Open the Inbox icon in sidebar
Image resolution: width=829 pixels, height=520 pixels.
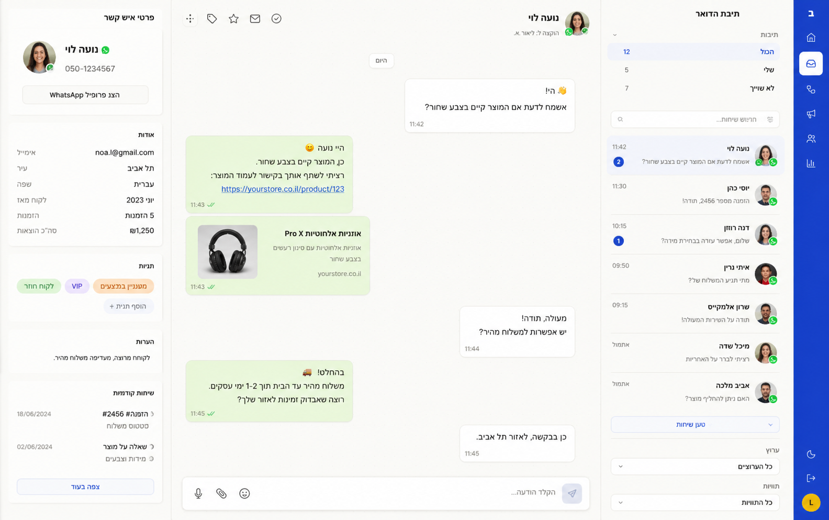tap(811, 63)
